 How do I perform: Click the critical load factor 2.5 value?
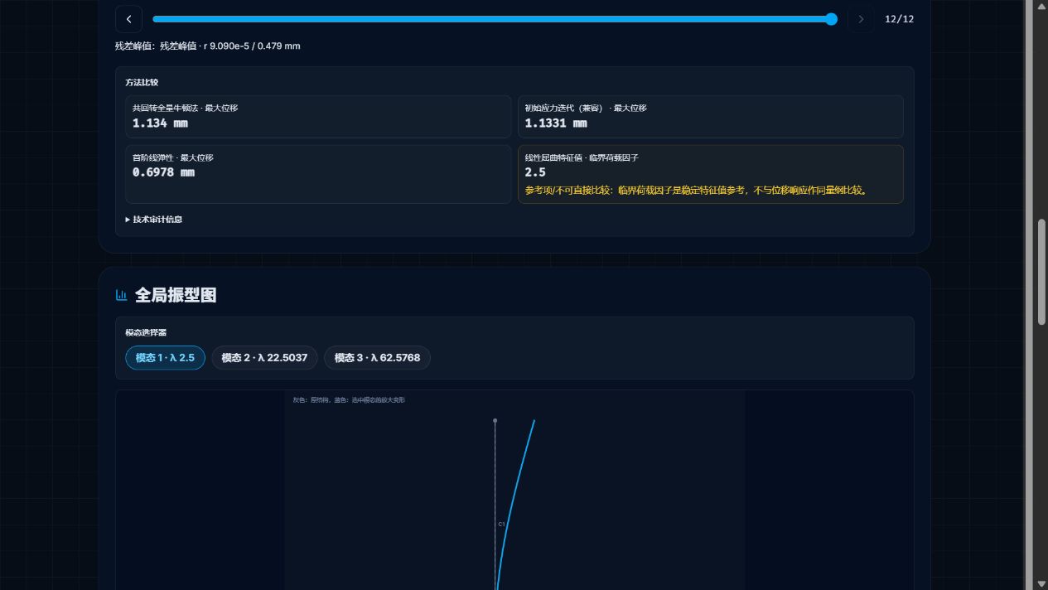pyautogui.click(x=535, y=173)
